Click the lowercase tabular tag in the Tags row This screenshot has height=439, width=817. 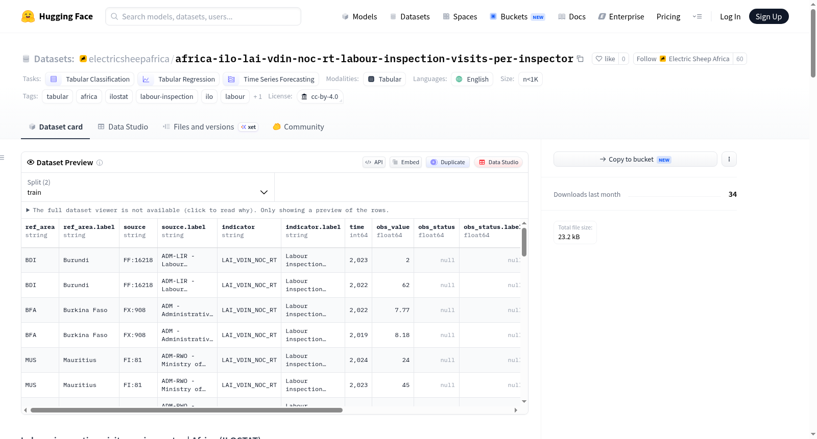pos(58,96)
